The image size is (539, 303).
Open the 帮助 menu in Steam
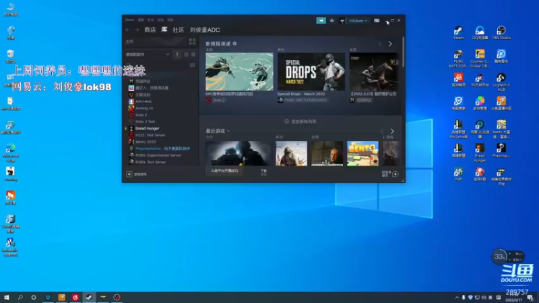click(170, 20)
